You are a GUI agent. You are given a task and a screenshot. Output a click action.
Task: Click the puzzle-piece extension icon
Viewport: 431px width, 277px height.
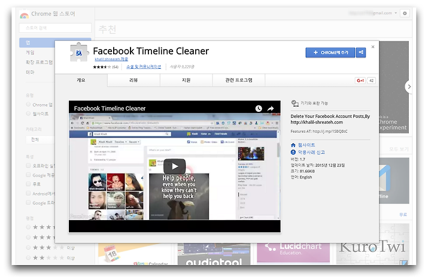pos(79,52)
